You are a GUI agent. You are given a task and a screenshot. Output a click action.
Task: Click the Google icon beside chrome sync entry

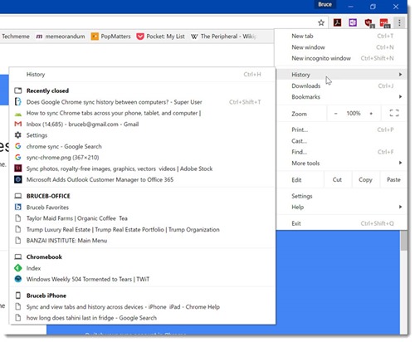pos(18,146)
